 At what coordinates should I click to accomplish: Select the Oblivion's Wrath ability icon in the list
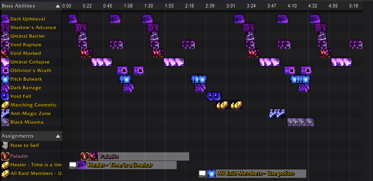coord(5,71)
